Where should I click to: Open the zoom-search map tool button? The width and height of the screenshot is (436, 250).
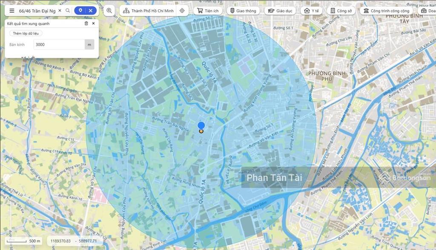click(x=109, y=11)
